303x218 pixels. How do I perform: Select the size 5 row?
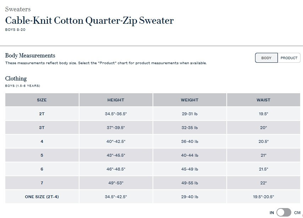[x=42, y=155]
